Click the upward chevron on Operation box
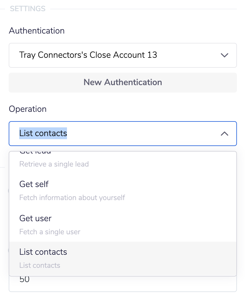The image size is (245, 297). tap(224, 134)
